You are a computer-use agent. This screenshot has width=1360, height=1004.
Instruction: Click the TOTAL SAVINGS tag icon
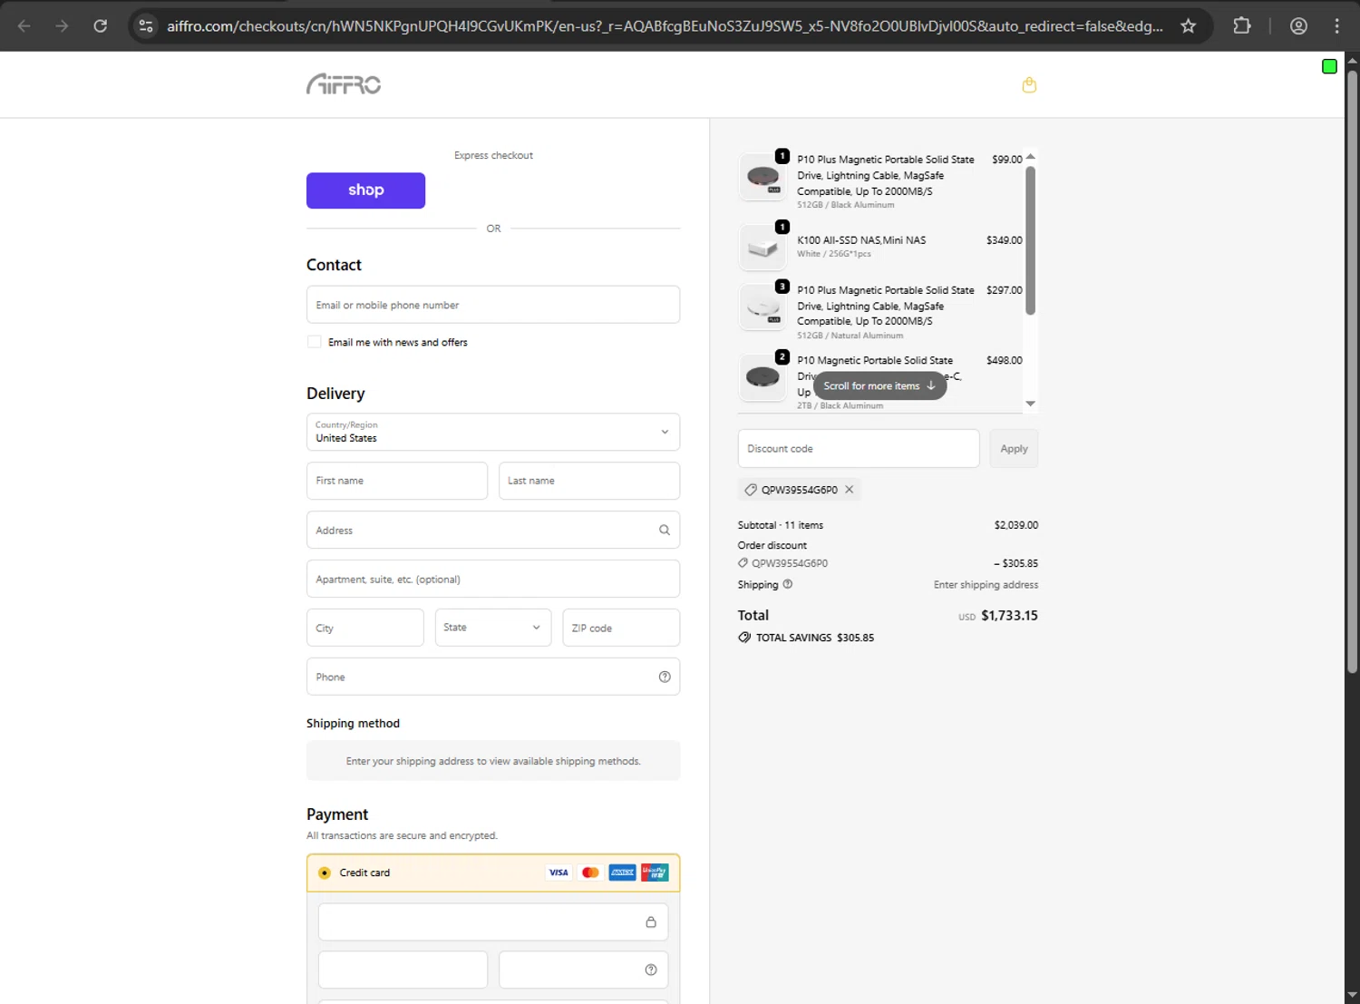(x=744, y=638)
